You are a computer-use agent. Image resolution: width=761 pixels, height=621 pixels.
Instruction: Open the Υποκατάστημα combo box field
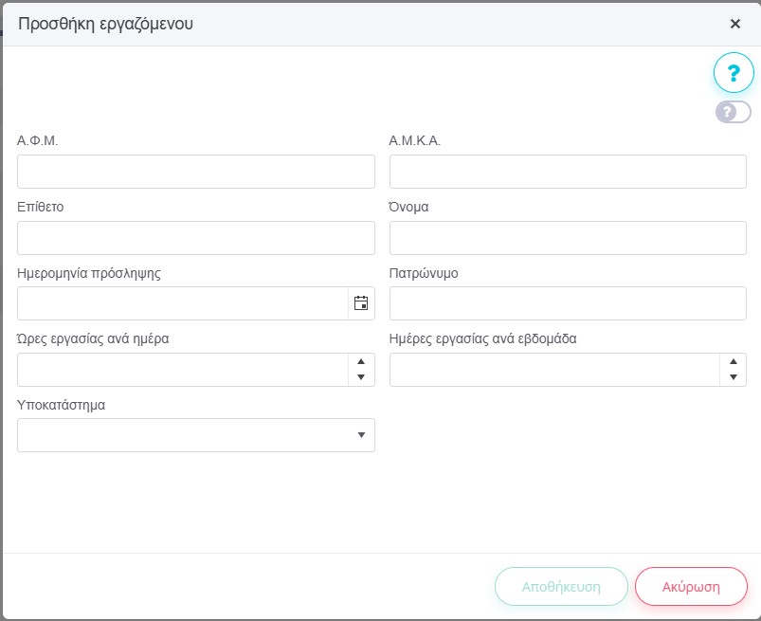pos(185,435)
